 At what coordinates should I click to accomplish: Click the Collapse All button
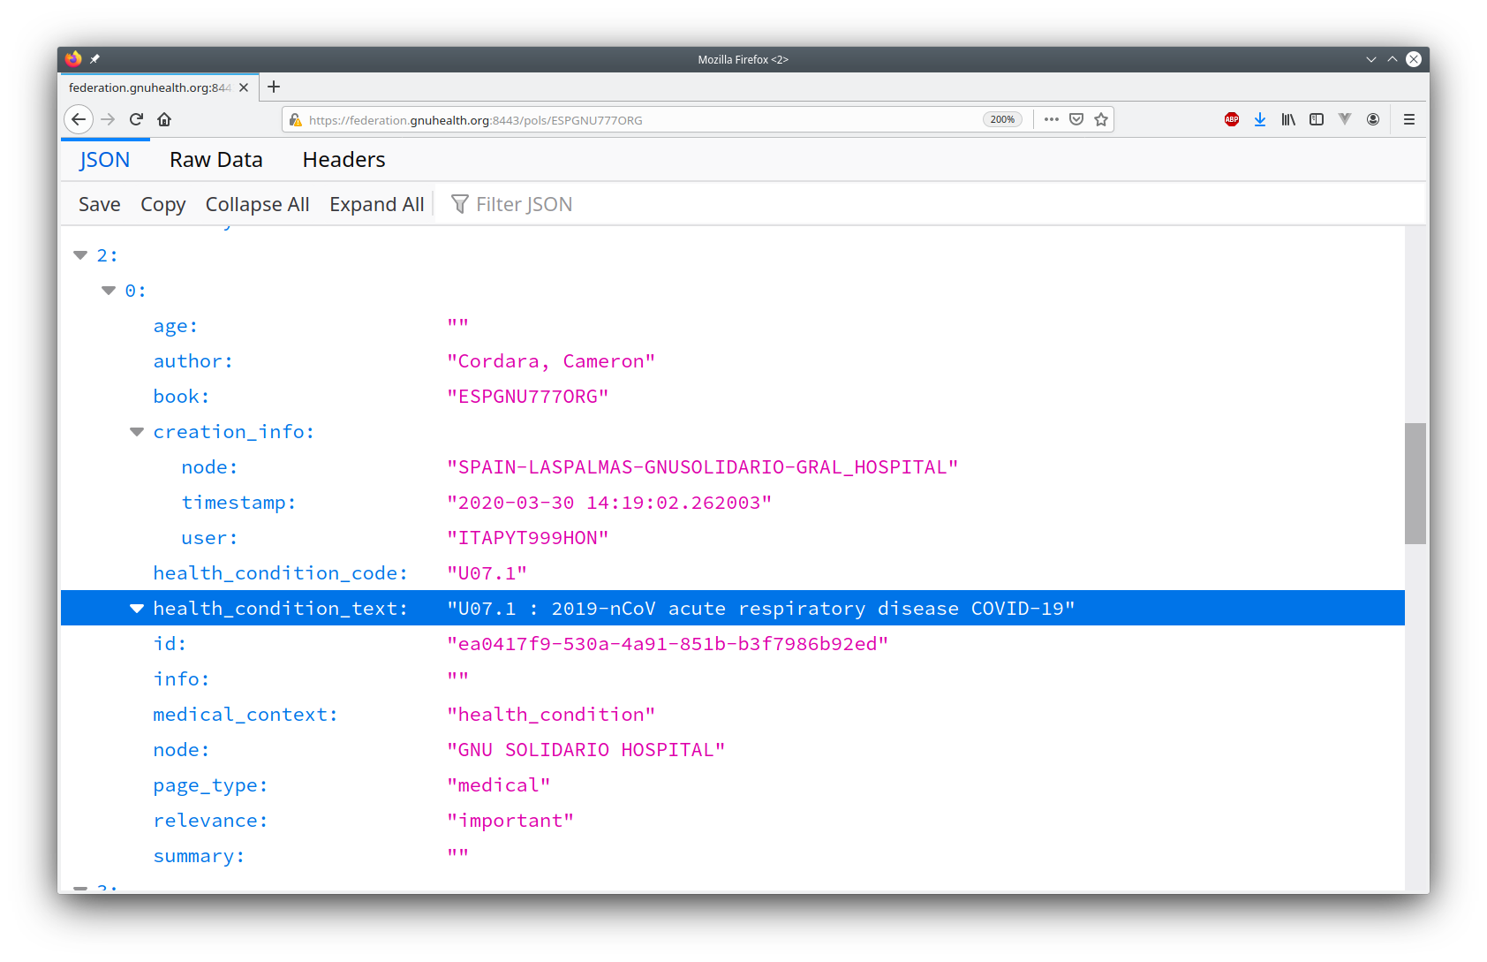click(257, 204)
